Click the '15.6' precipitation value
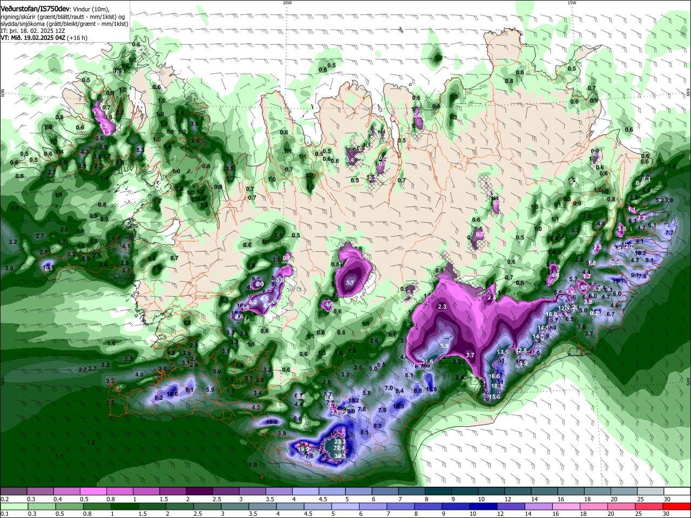 495,397
